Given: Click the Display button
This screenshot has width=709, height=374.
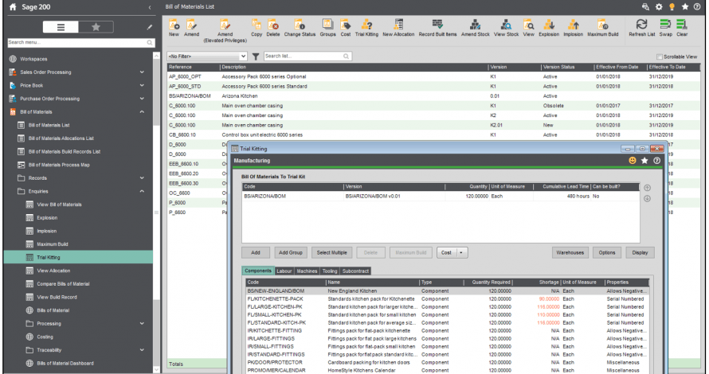Looking at the screenshot, I should (640, 253).
